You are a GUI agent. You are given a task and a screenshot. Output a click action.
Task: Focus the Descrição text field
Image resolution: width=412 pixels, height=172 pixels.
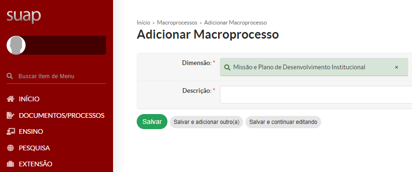click(x=316, y=95)
